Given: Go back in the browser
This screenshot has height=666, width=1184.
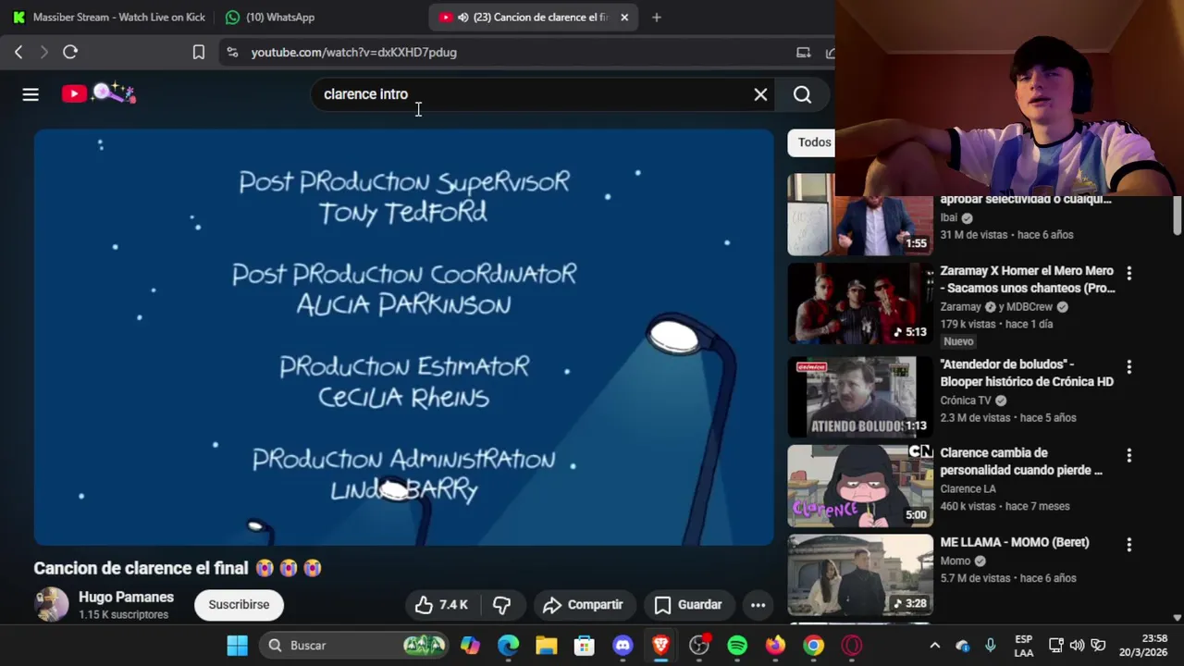Looking at the screenshot, I should click(x=18, y=53).
